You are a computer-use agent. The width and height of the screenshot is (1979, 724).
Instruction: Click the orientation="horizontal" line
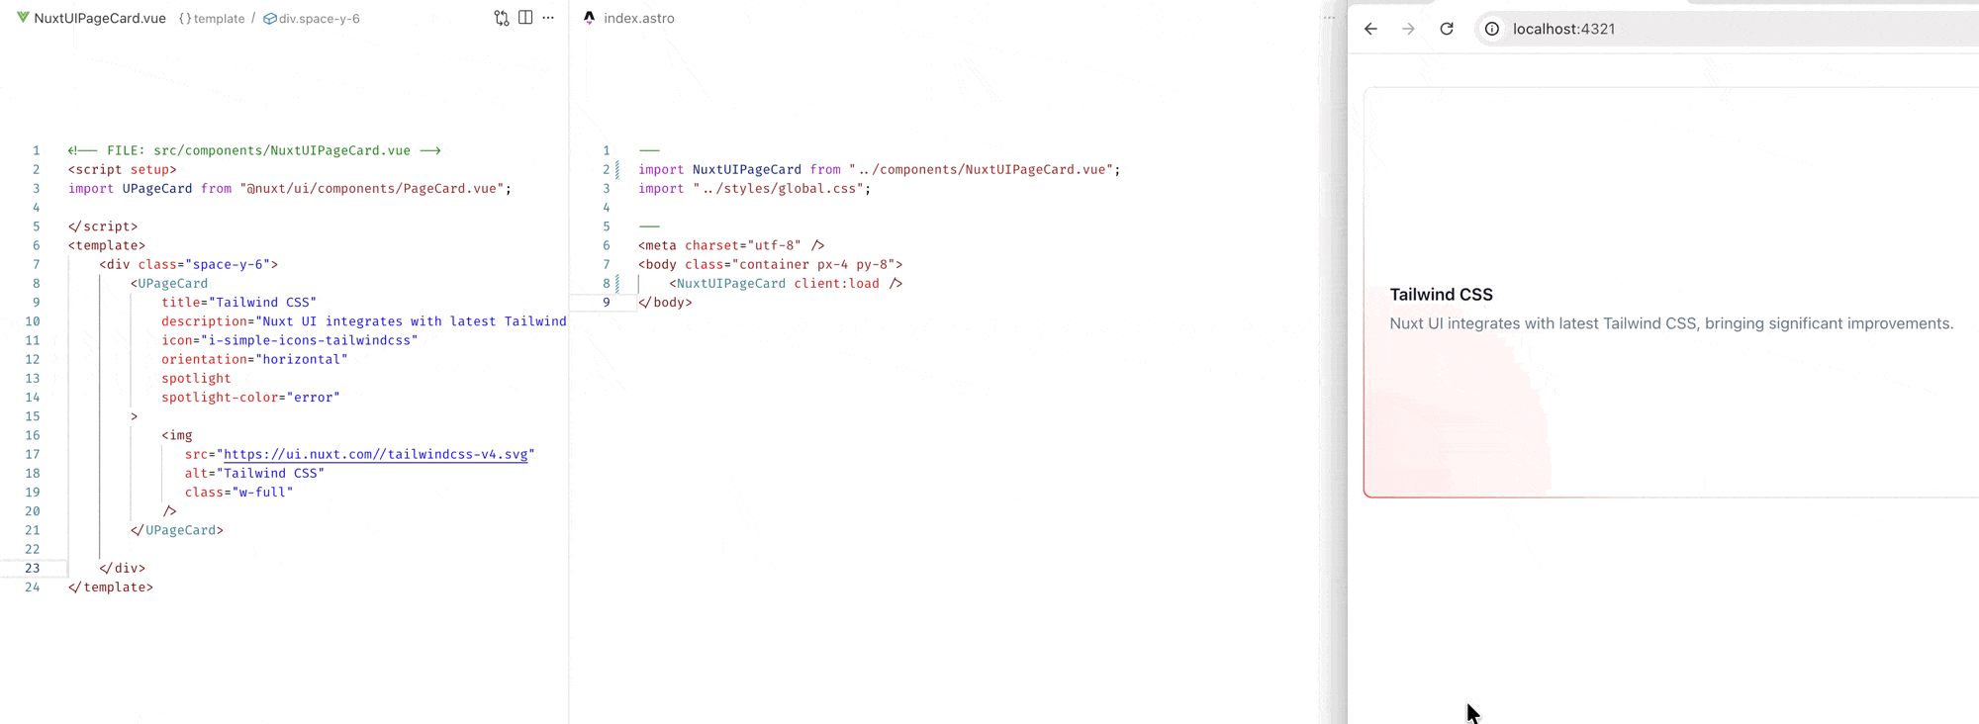click(254, 359)
